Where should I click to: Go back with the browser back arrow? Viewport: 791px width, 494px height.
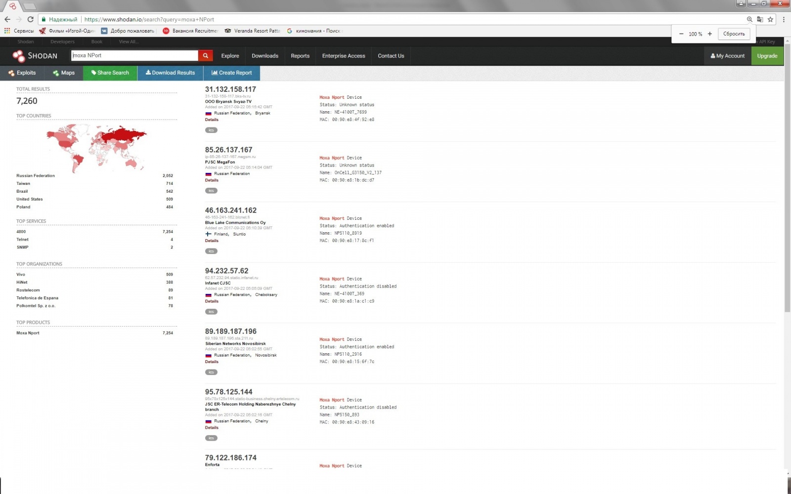point(7,19)
